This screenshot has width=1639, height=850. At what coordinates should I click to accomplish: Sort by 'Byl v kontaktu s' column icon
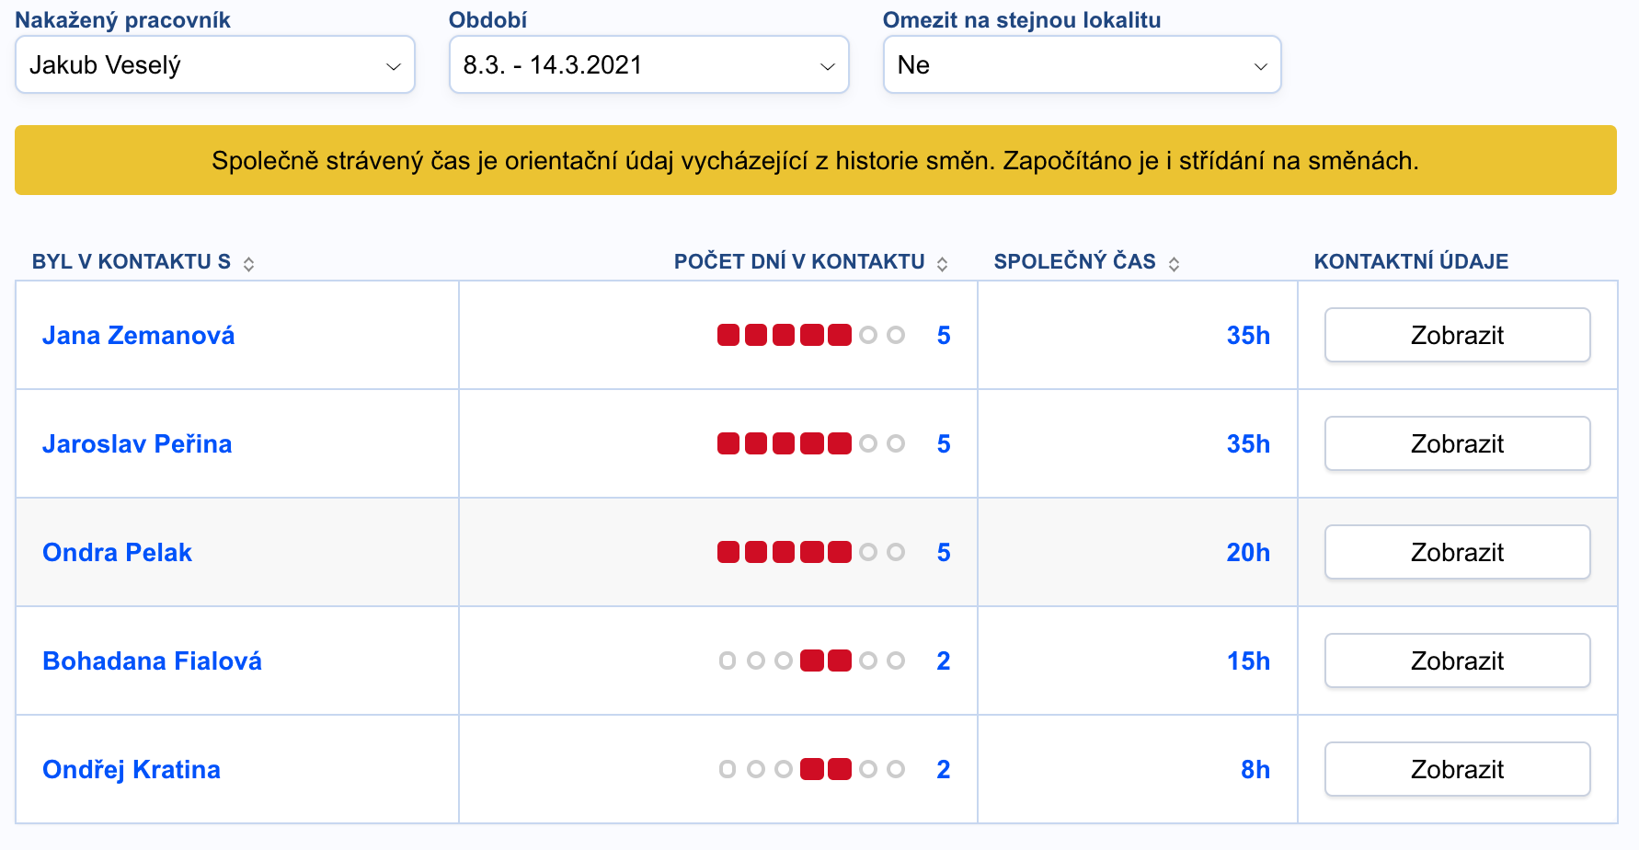248,264
